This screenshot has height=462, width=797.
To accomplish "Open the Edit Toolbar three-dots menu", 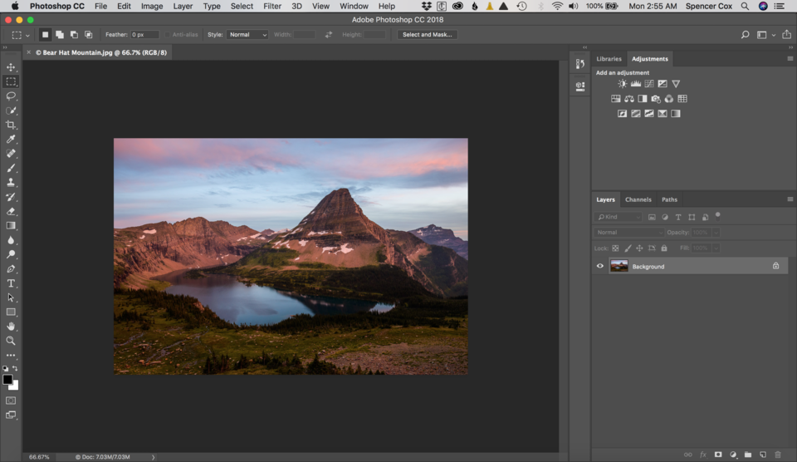I will tap(11, 355).
